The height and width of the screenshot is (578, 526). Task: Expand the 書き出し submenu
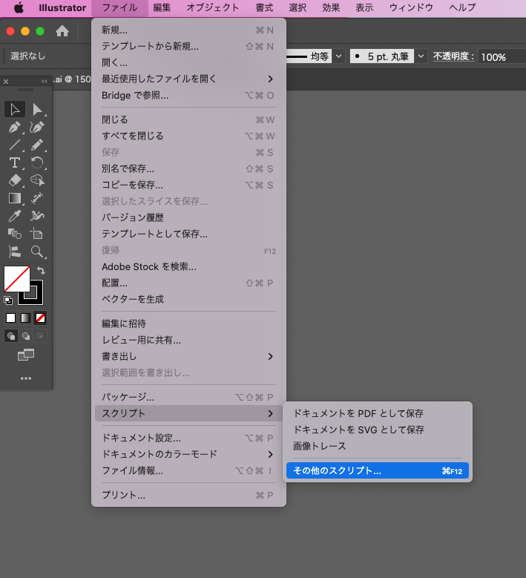click(188, 356)
